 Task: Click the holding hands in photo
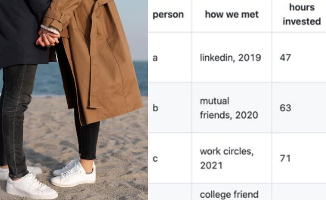[48, 37]
